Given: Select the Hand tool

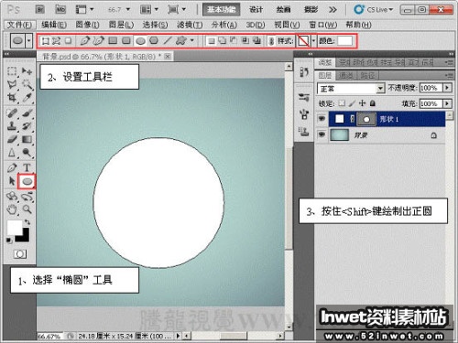Looking at the screenshot, I should pos(12,209).
